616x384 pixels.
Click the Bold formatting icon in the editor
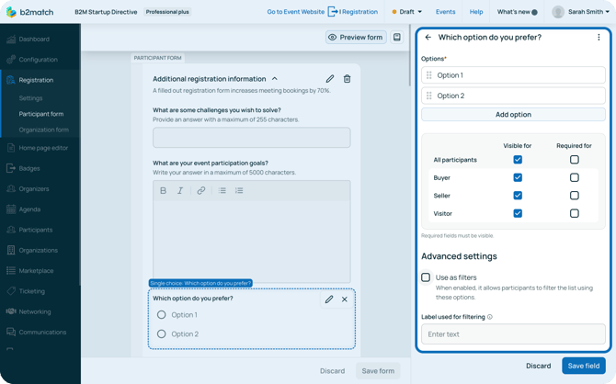click(x=164, y=191)
